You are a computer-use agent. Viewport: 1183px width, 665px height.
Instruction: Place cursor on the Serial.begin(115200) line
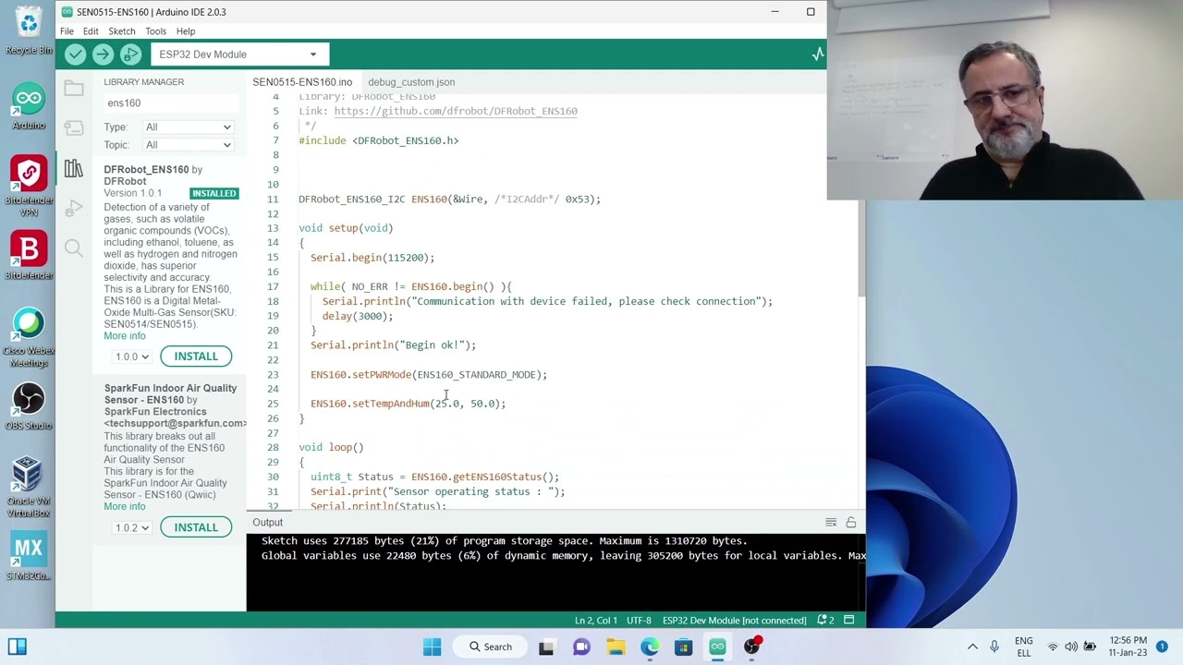coord(372,258)
